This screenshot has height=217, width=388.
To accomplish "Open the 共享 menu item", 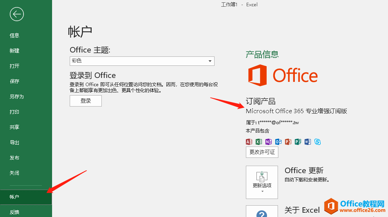I will coord(14,127).
